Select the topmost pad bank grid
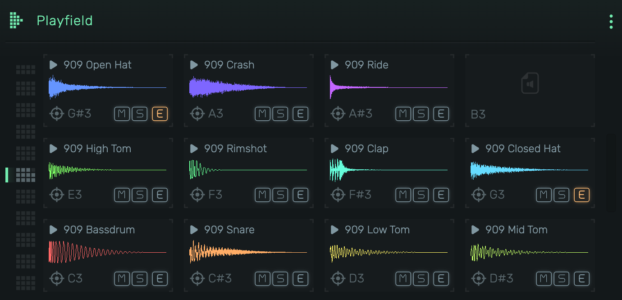Screen dimensions: 622x300 pos(26,69)
